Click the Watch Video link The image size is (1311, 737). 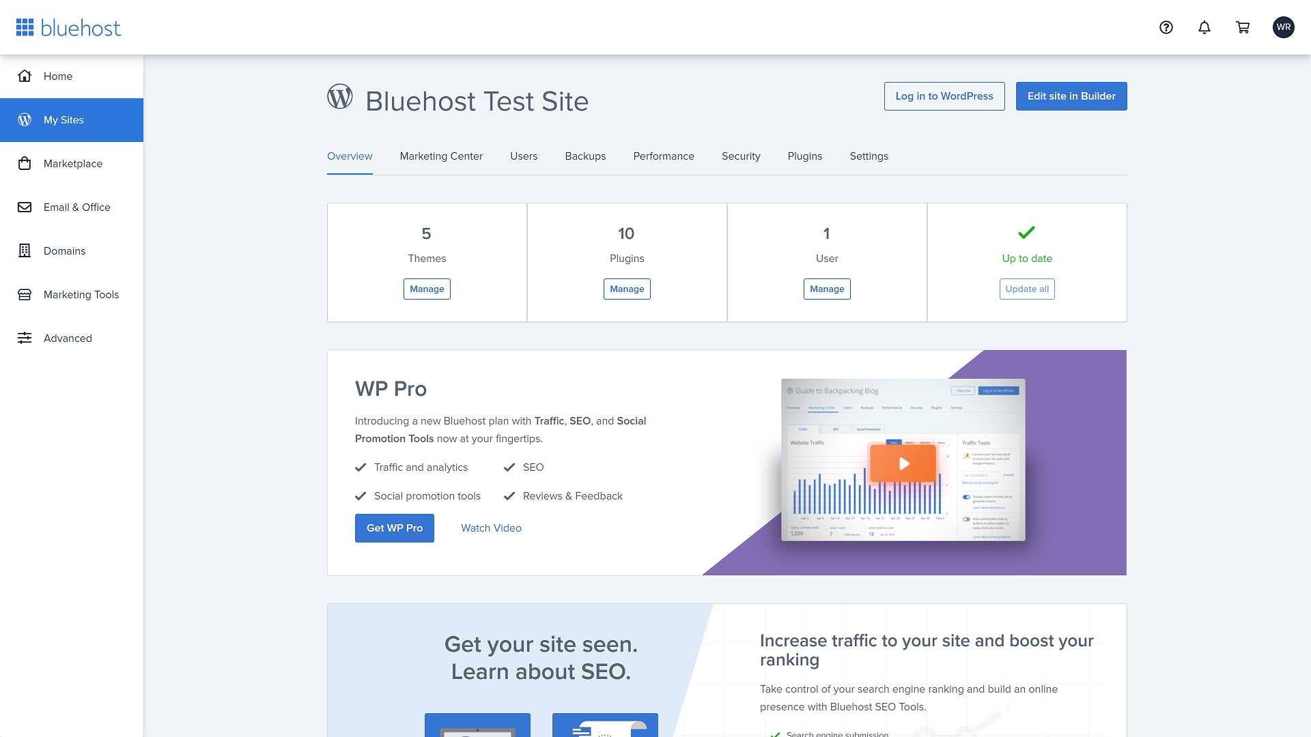[491, 528]
